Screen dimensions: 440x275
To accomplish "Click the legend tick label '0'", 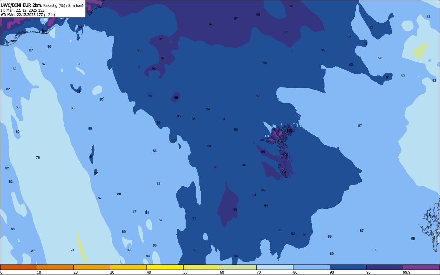I will 1,272.
